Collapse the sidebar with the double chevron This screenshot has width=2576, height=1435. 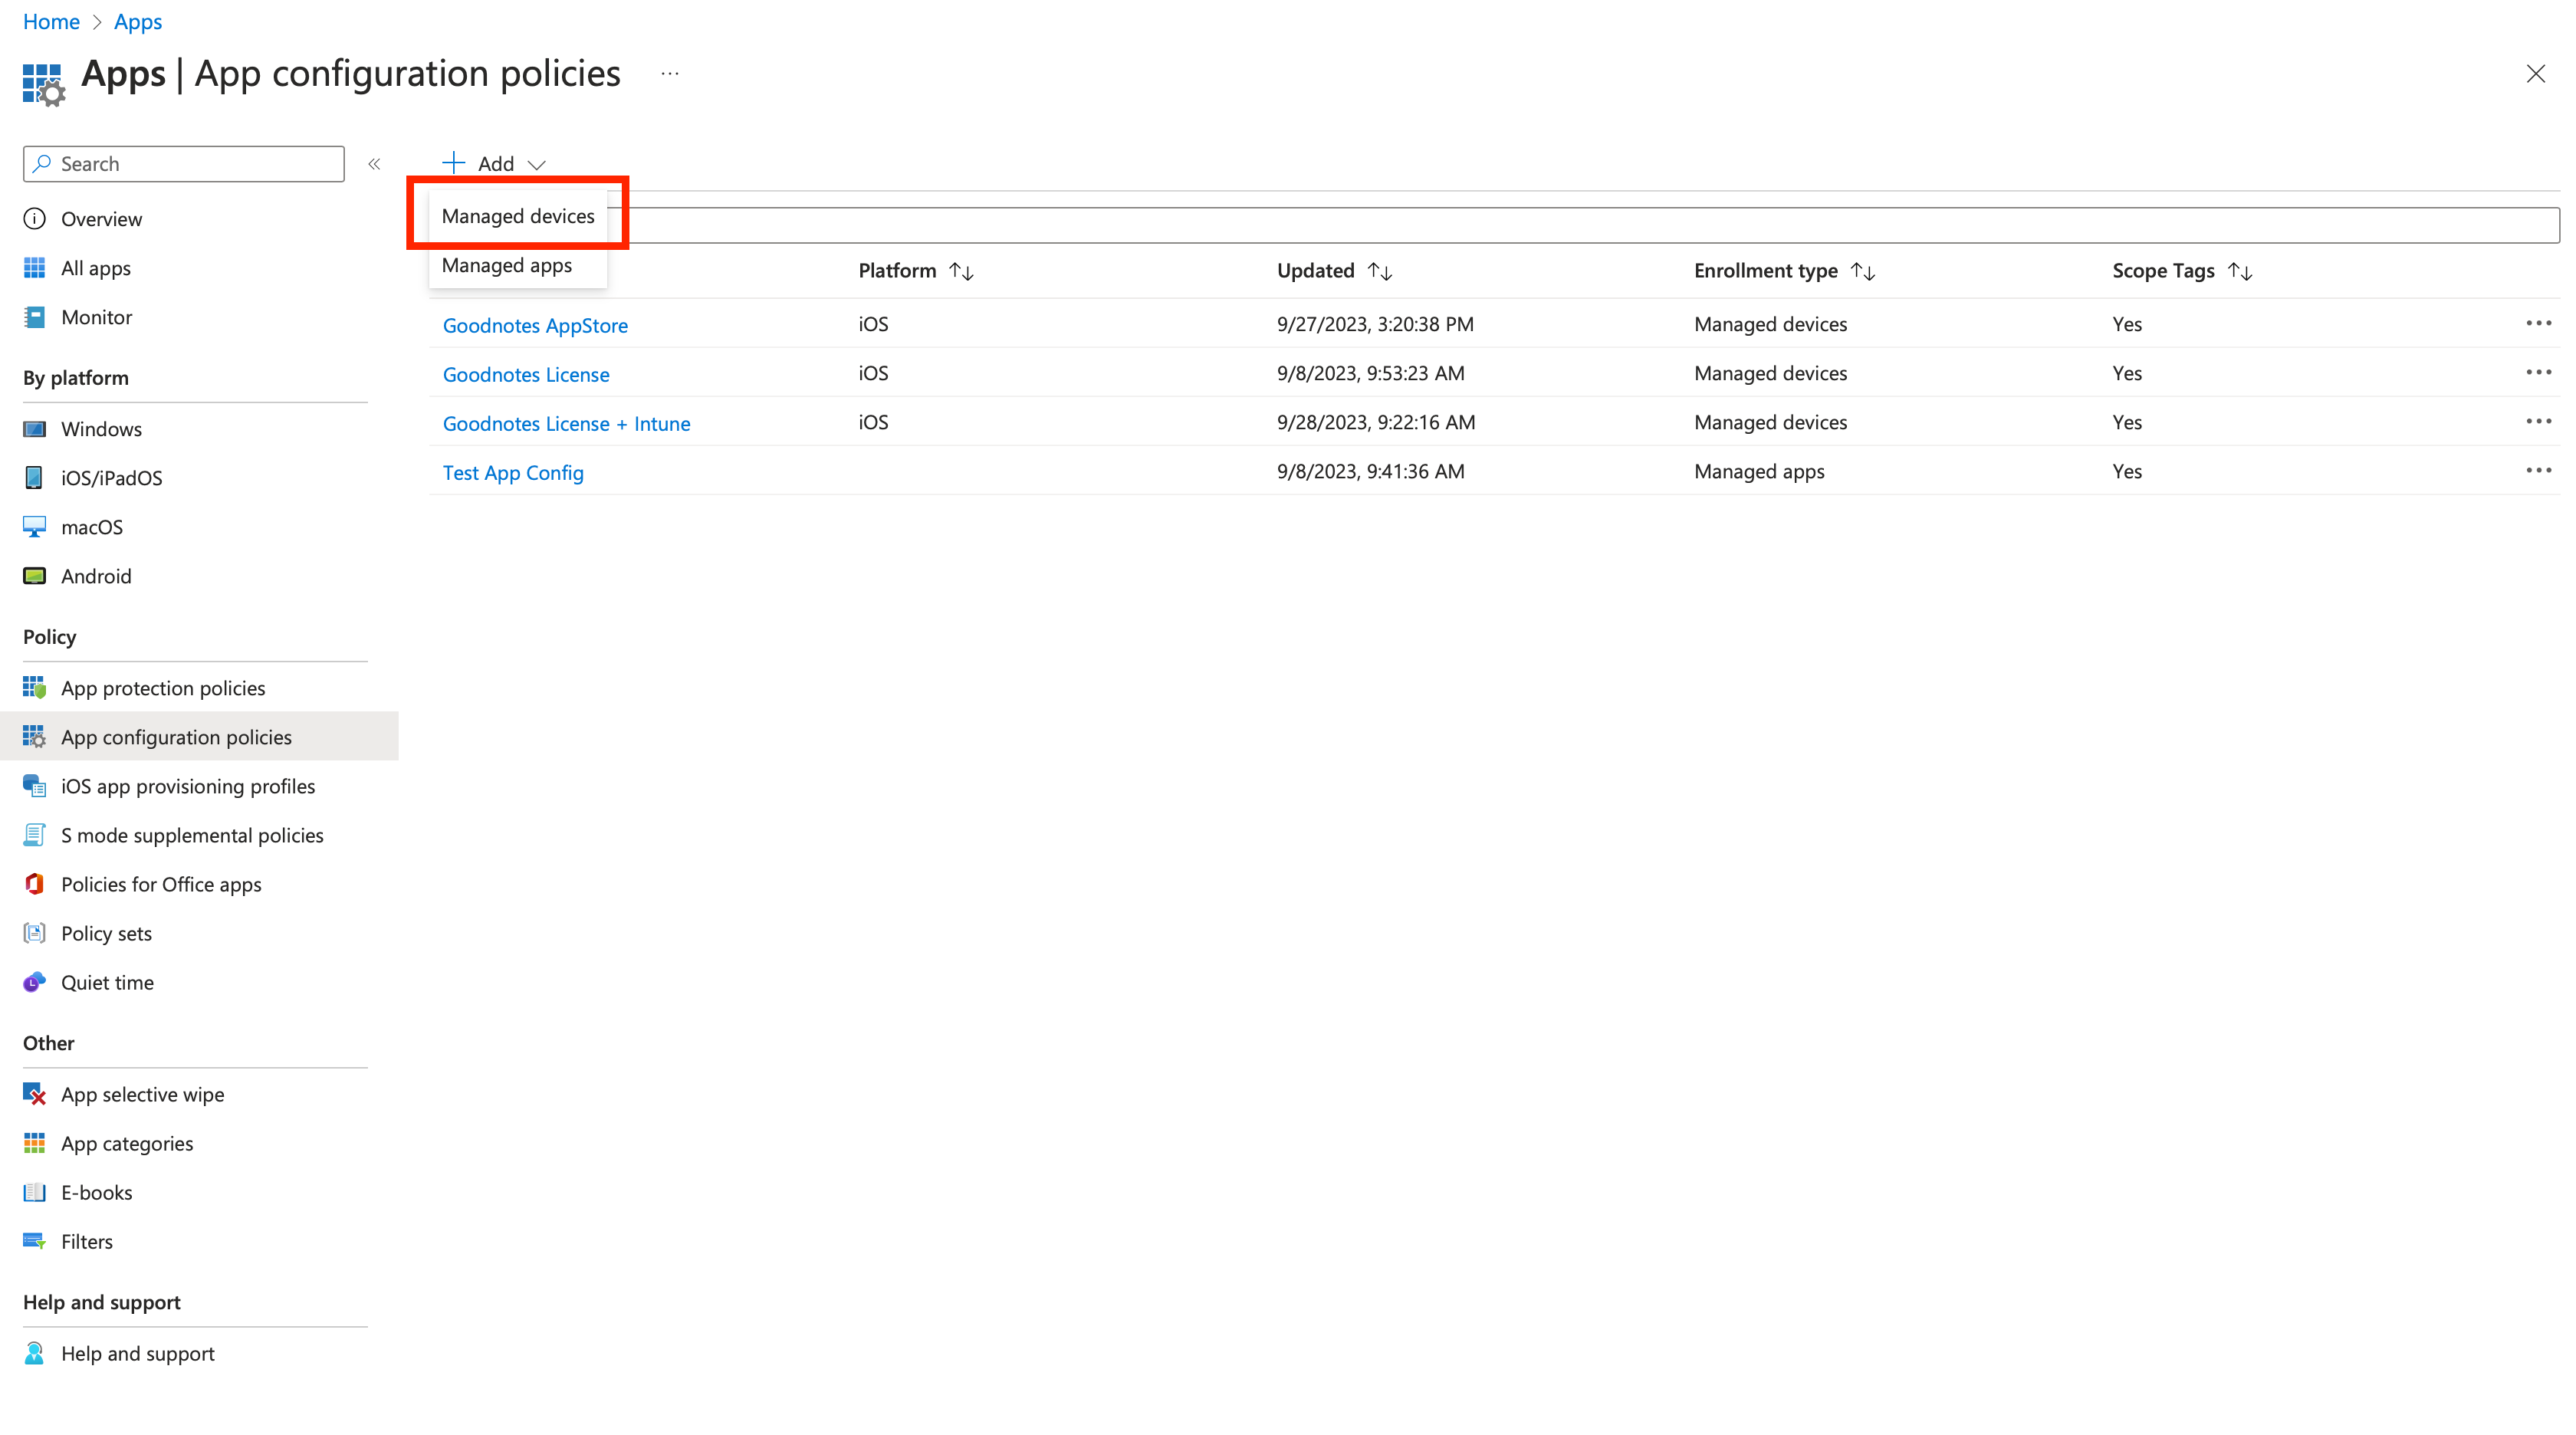tap(374, 164)
